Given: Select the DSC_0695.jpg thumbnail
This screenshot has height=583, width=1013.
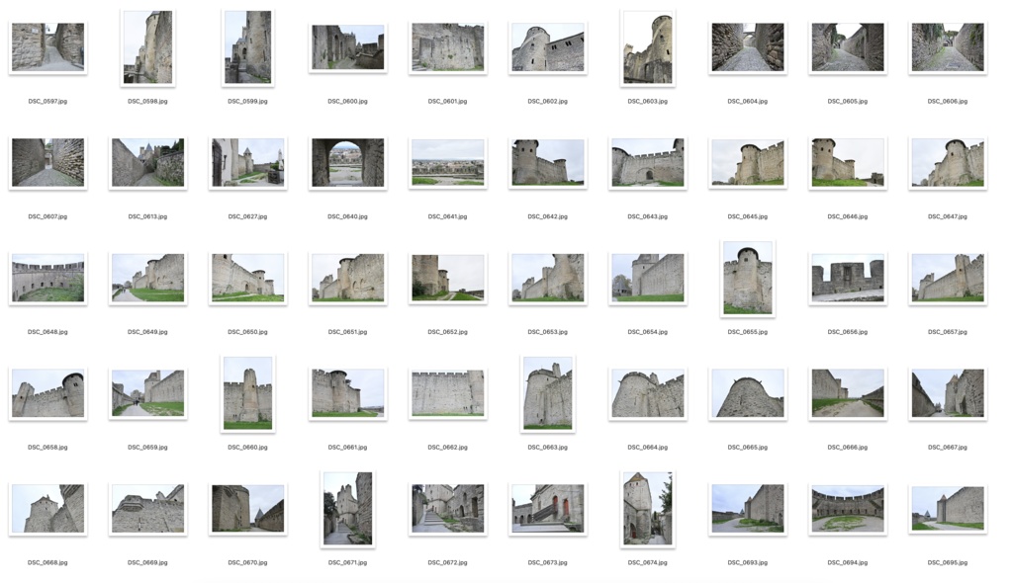Looking at the screenshot, I should click(948, 509).
